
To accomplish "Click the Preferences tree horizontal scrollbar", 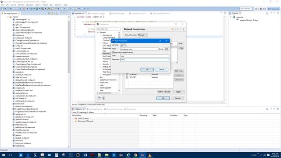I will 107,93.
